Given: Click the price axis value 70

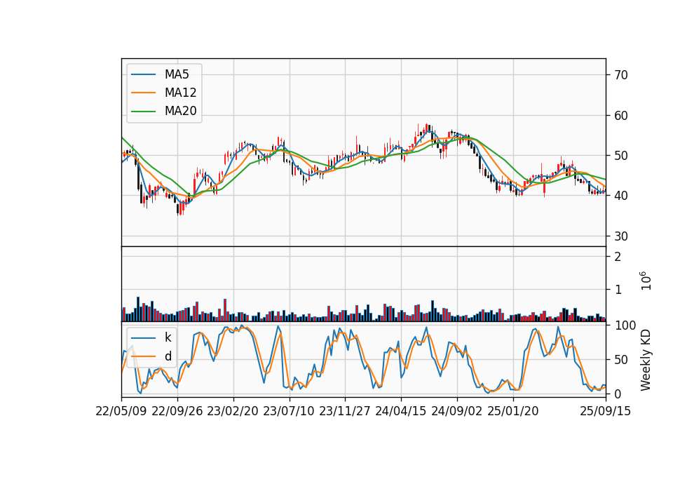Looking at the screenshot, I should pyautogui.click(x=621, y=75).
